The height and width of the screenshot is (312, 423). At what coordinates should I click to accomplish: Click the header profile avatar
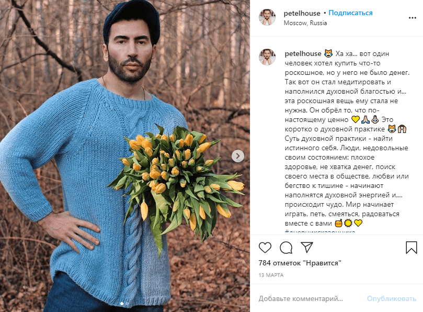(x=267, y=17)
